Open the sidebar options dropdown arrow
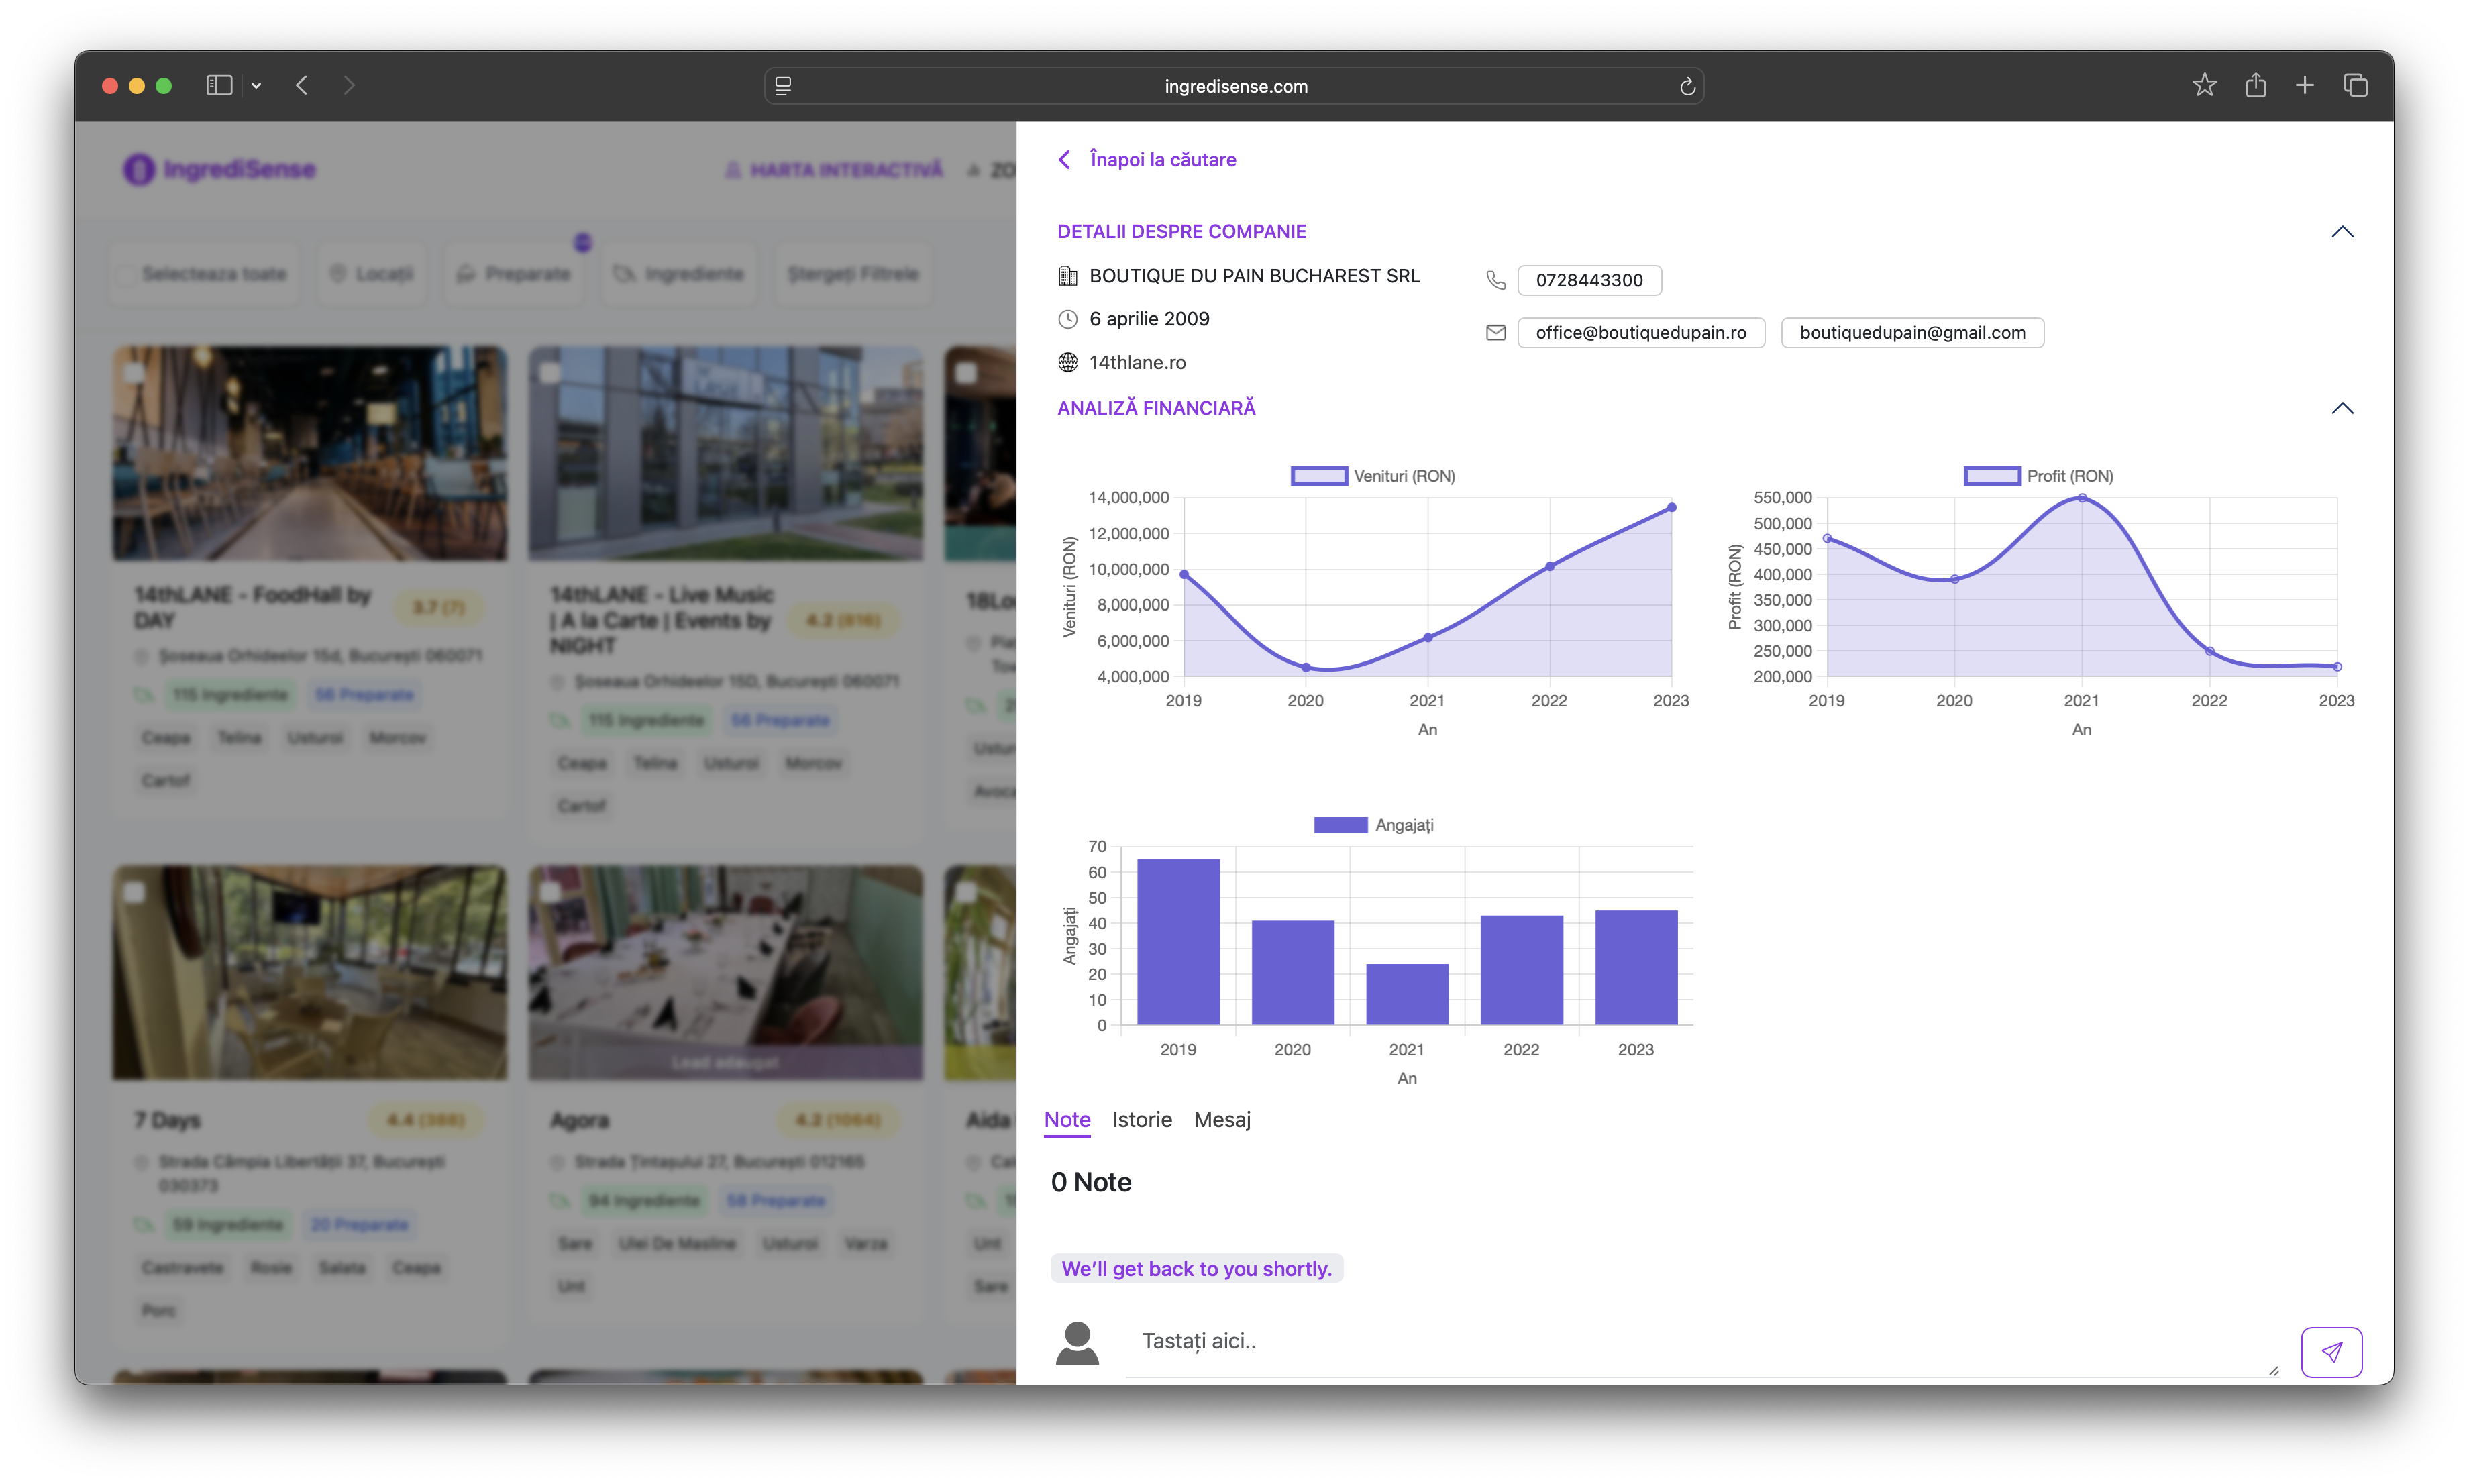2469x1484 pixels. click(x=257, y=86)
